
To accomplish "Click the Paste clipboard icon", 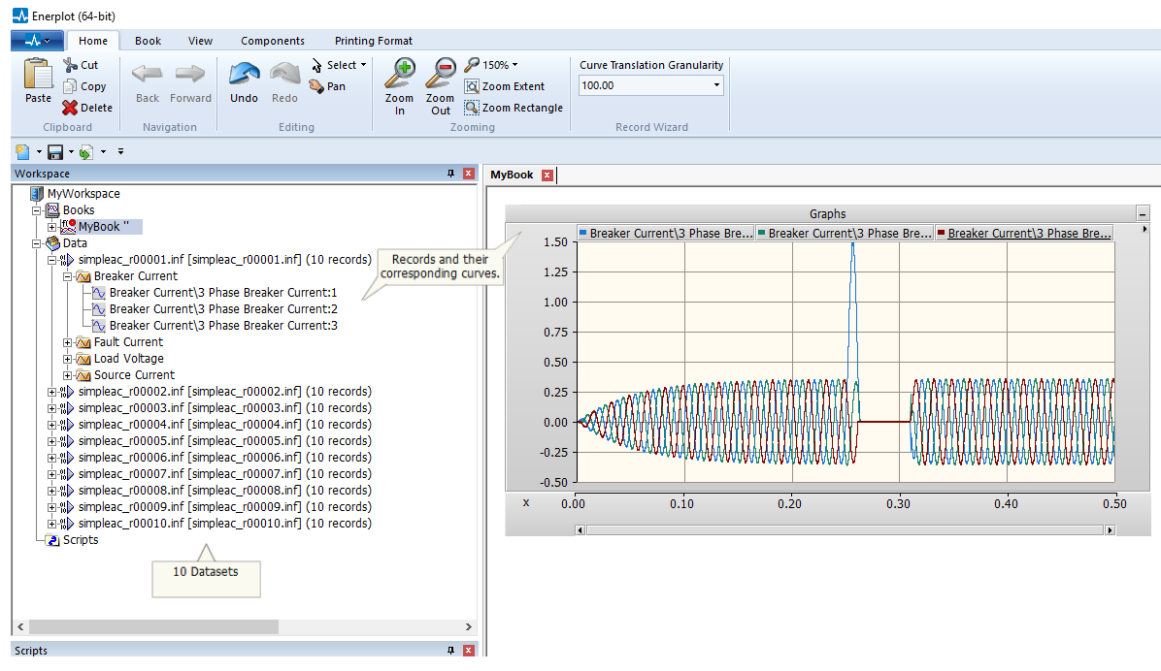I will click(38, 75).
